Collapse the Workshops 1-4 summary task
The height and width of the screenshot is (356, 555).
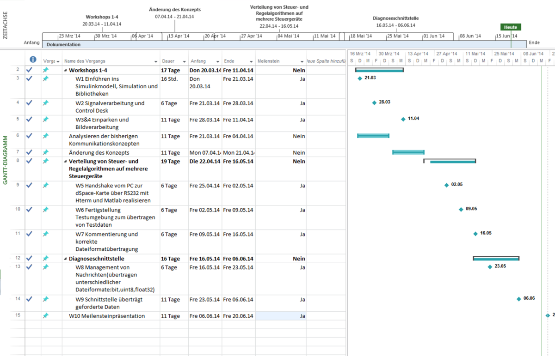point(65,71)
